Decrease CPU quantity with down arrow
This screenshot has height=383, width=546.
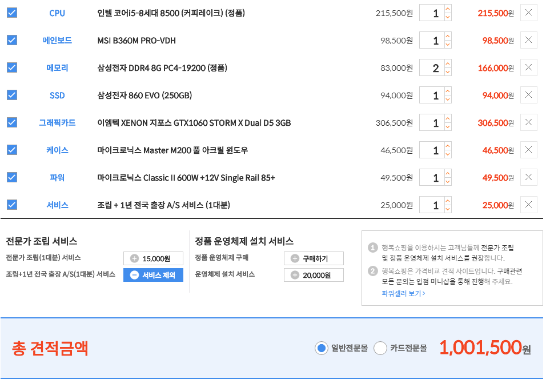[448, 17]
